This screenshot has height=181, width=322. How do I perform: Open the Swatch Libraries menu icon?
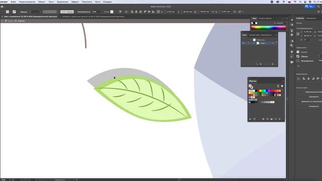[x=250, y=119]
